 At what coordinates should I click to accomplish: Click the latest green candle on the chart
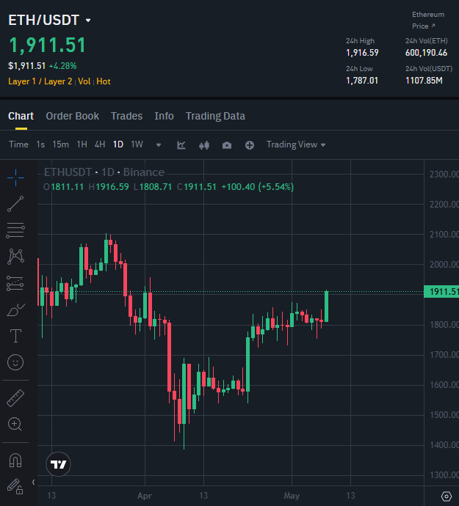click(327, 307)
